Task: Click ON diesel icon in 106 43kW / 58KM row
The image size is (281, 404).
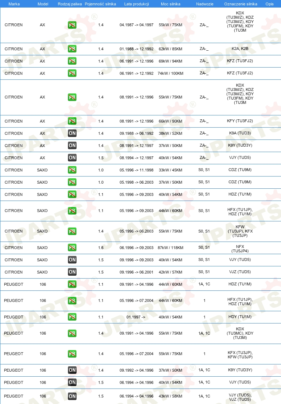Action: coord(72,396)
